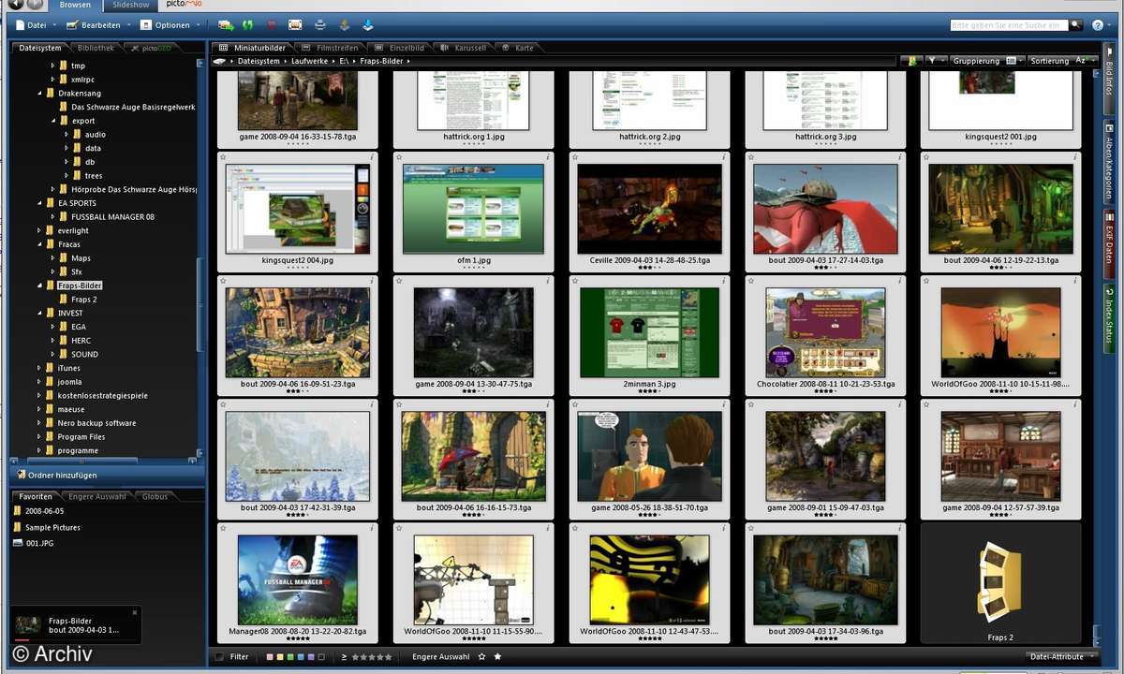This screenshot has width=1124, height=674.
Task: Click the forward navigation arrow
Action: pyautogui.click(x=35, y=5)
